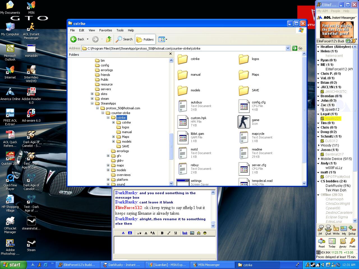Click the Write mail icon in Buddy List
This screenshot has height=269, width=359.
pyautogui.click(x=336, y=229)
